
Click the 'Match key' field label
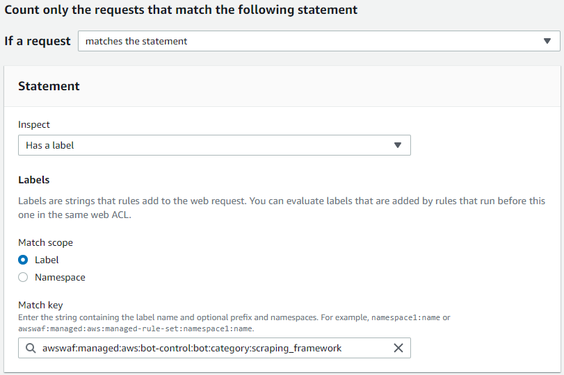pos(41,305)
